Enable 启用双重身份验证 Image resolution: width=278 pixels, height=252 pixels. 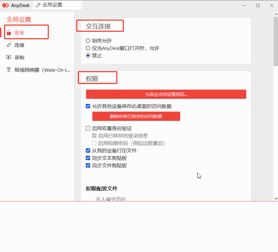click(x=88, y=128)
